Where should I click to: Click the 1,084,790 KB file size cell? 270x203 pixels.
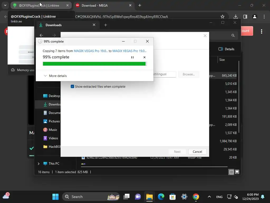point(228,141)
